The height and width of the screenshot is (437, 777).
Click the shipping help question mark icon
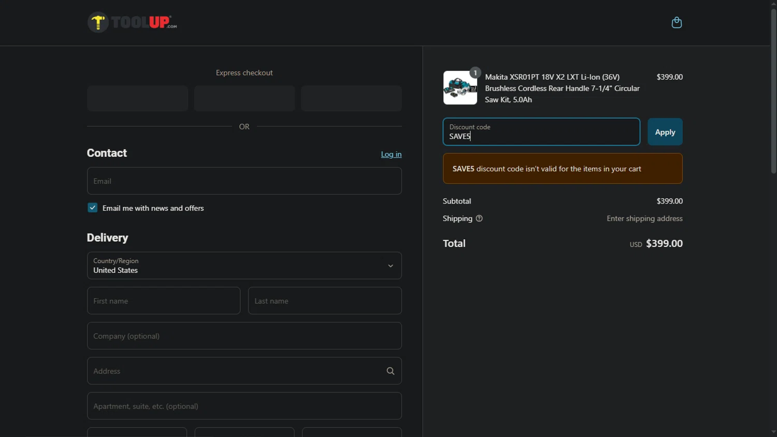pyautogui.click(x=479, y=219)
